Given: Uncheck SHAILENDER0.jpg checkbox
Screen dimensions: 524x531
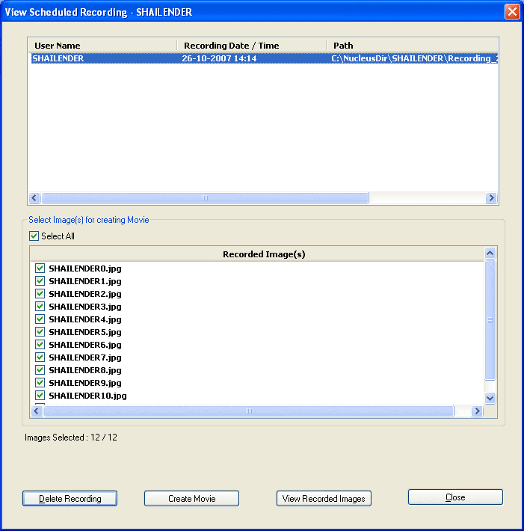Looking at the screenshot, I should click(x=40, y=268).
